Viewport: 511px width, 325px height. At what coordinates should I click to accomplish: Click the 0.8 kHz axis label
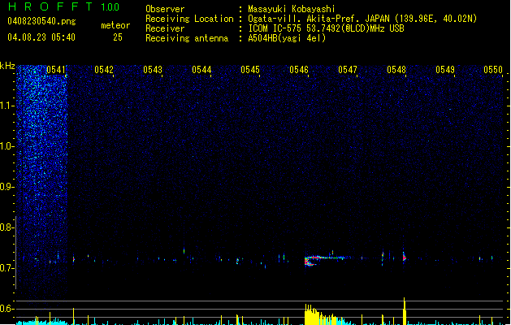[7, 227]
